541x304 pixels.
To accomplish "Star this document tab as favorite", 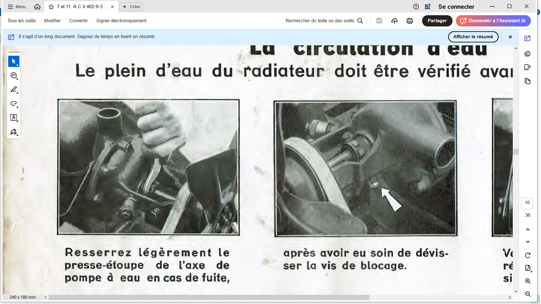I will (51, 7).
